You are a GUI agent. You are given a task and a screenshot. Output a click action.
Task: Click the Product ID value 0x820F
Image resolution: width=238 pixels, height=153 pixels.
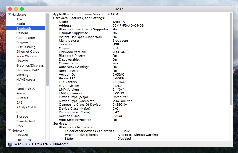click(118, 78)
